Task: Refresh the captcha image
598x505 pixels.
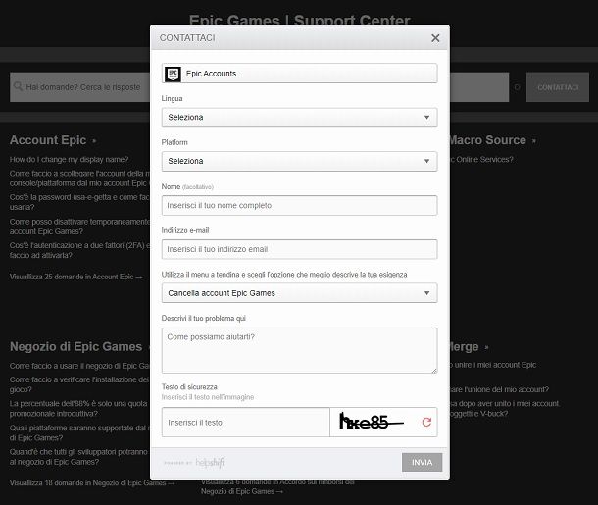Action: tap(426, 422)
